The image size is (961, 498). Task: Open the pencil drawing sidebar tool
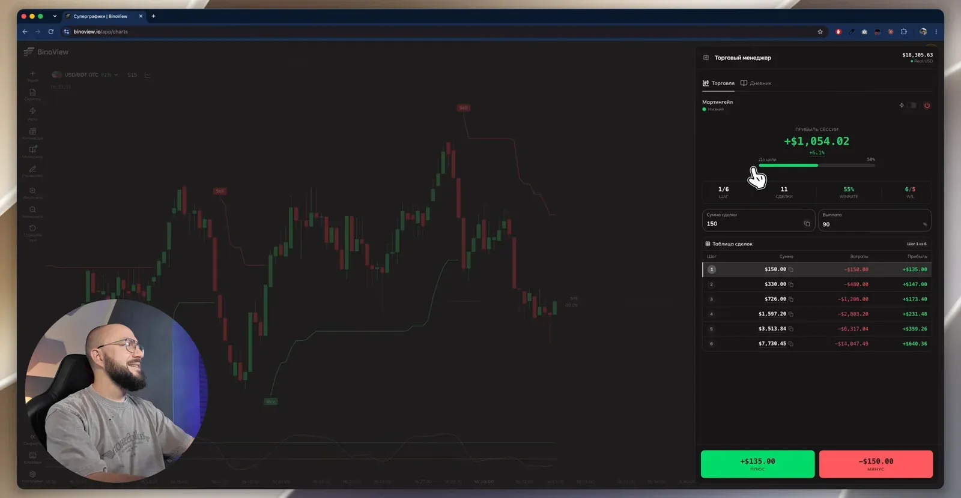click(x=32, y=171)
